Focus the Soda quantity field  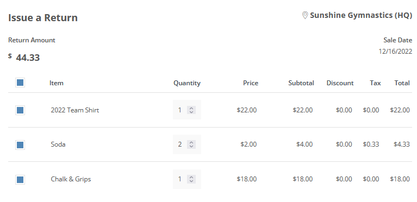(x=181, y=144)
